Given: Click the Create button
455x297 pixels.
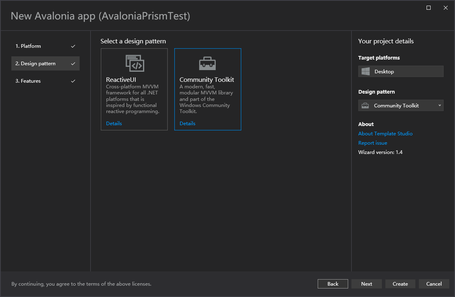Looking at the screenshot, I should coord(400,284).
